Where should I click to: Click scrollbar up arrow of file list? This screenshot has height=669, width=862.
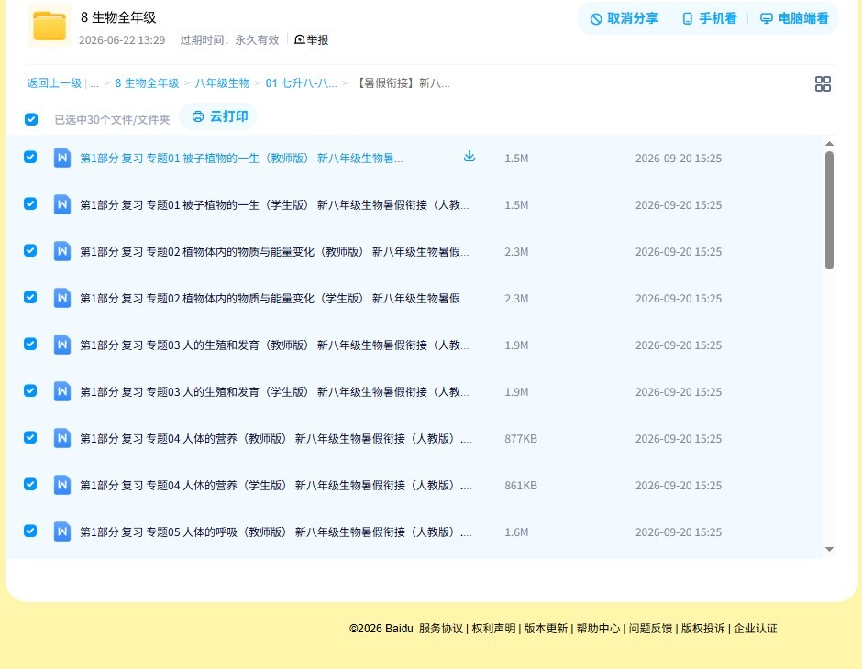click(x=829, y=143)
